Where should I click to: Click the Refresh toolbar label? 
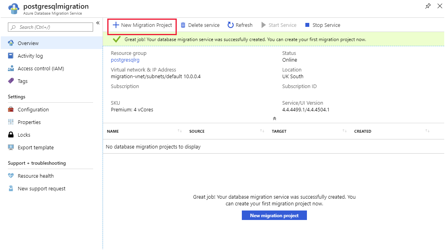point(244,25)
